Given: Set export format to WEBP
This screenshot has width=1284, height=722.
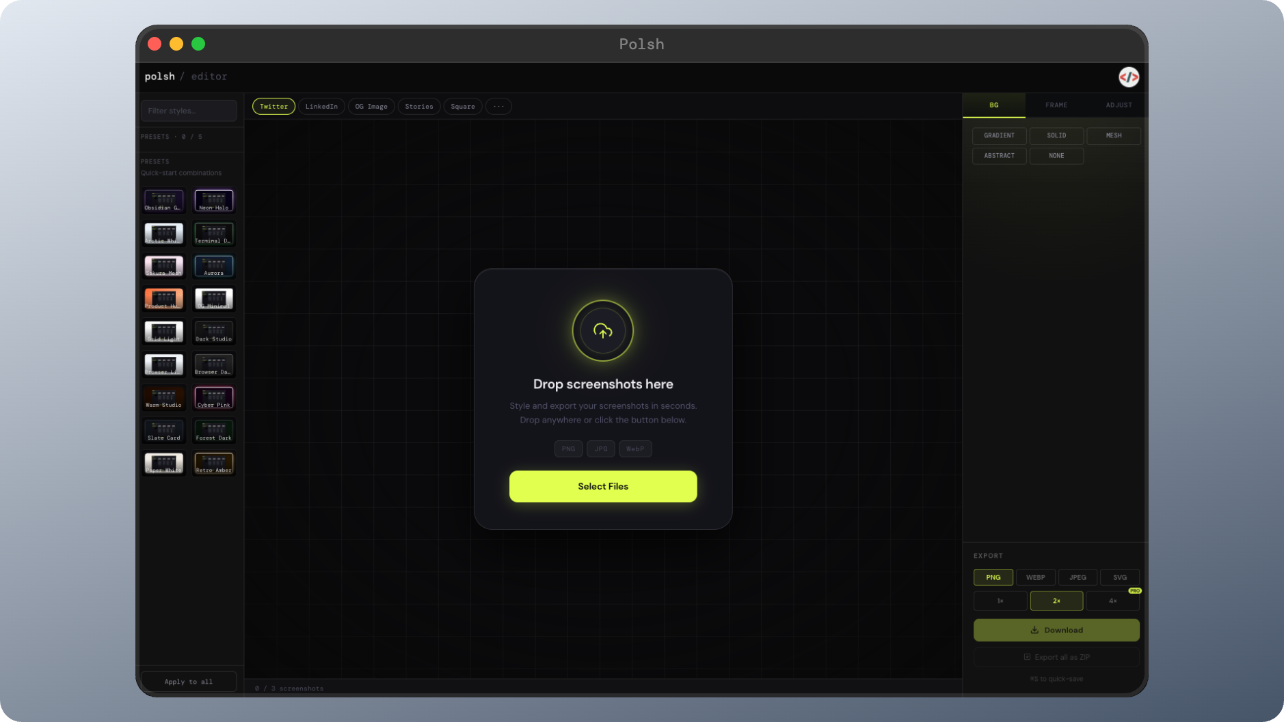Looking at the screenshot, I should [x=1036, y=577].
